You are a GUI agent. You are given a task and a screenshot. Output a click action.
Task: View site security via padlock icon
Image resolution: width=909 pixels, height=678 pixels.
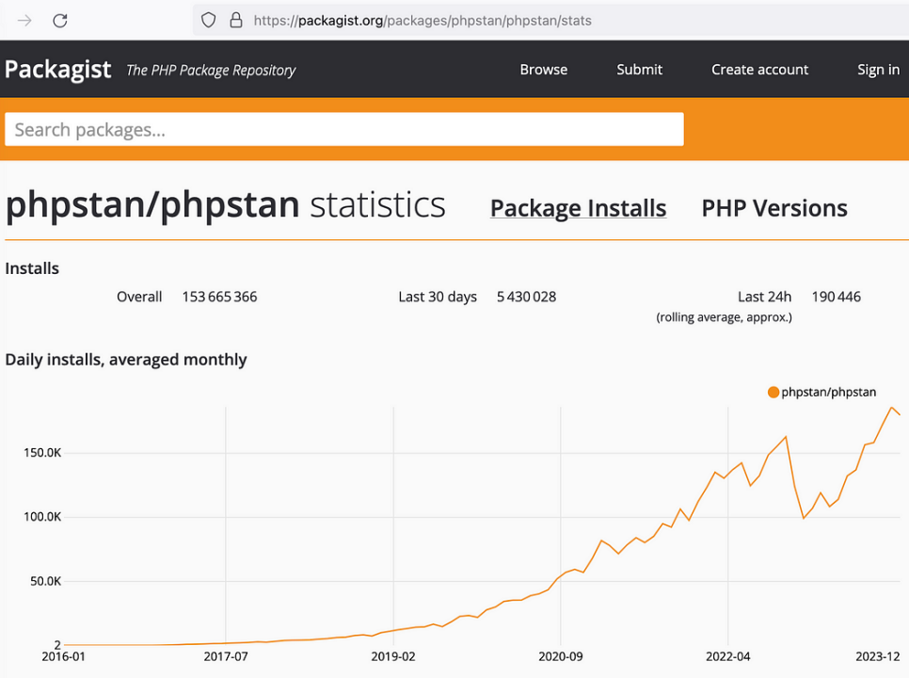tap(236, 21)
